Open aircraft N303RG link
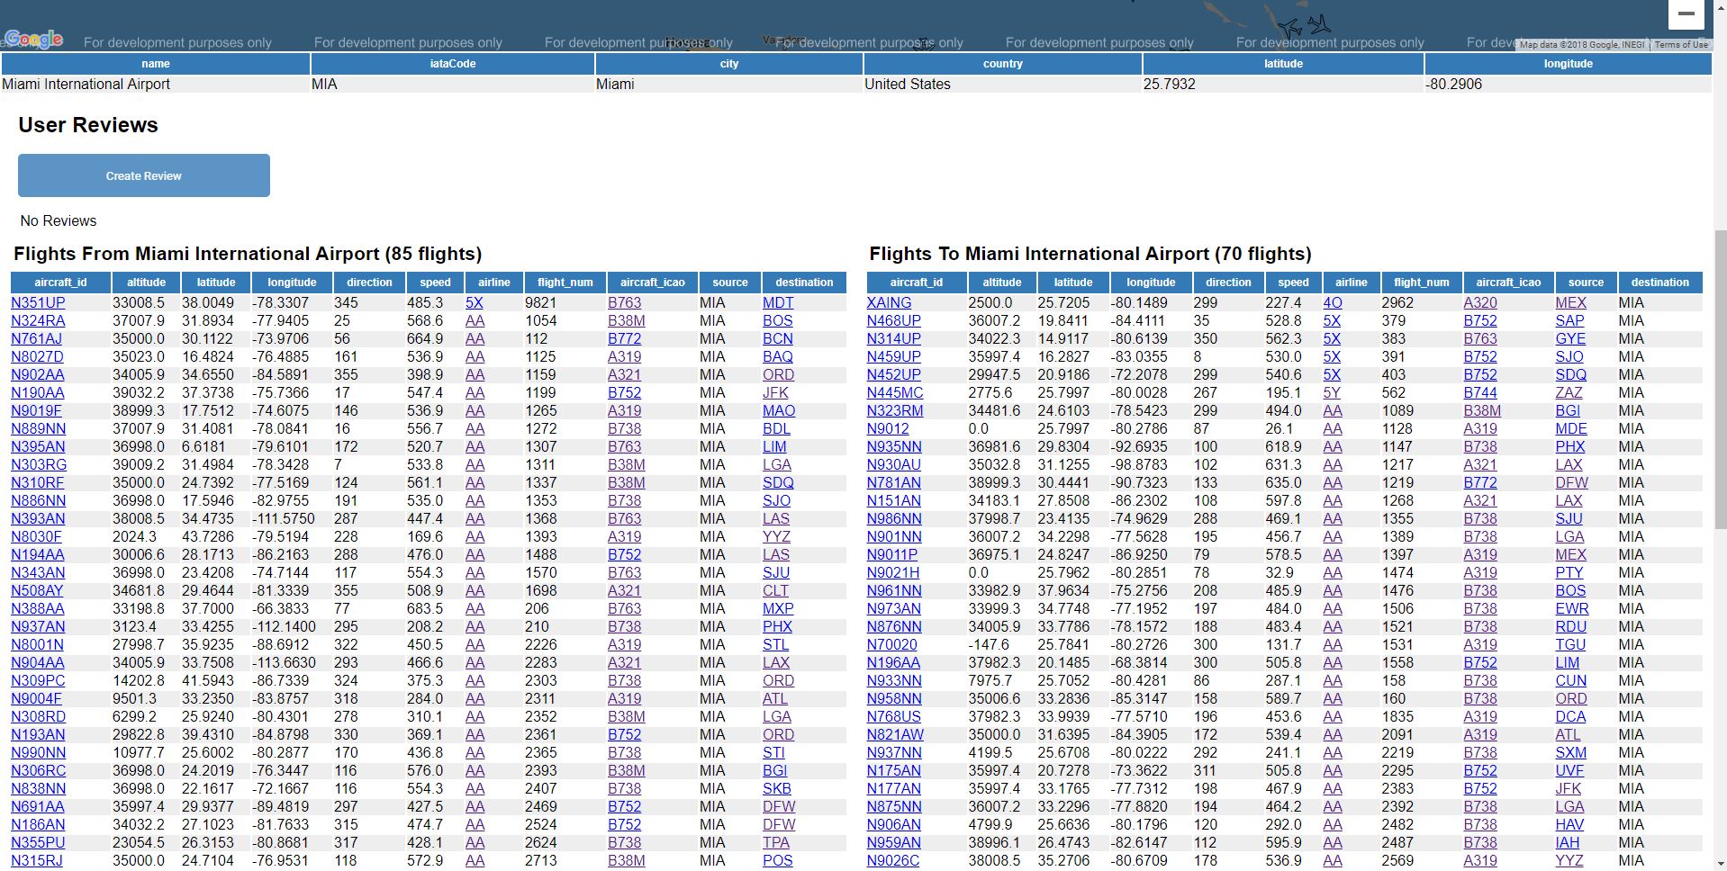Image resolution: width=1727 pixels, height=871 pixels. click(39, 465)
